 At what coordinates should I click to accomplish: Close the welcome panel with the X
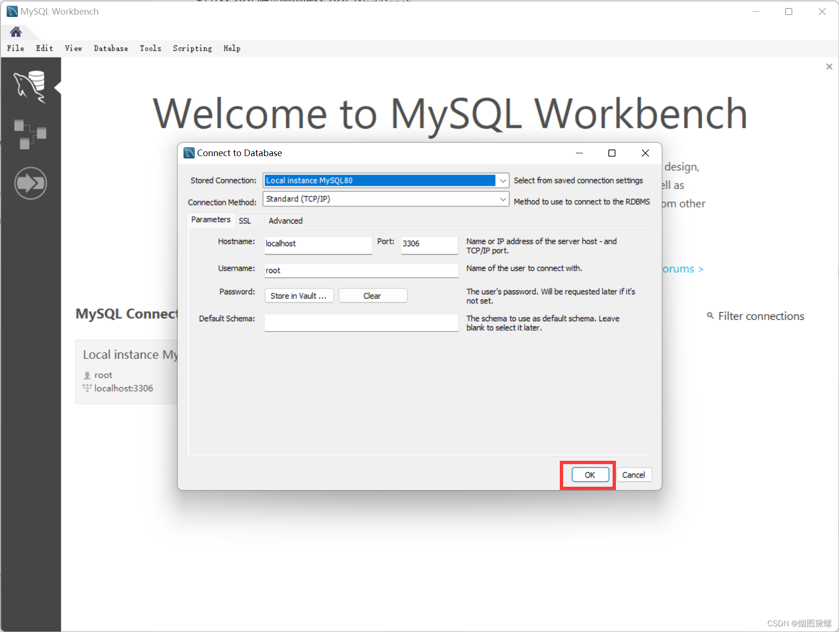click(829, 67)
